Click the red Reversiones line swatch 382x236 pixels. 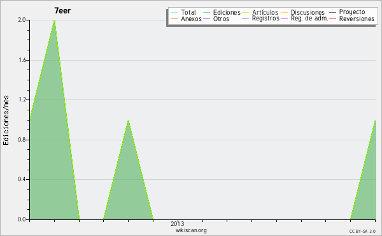332,18
